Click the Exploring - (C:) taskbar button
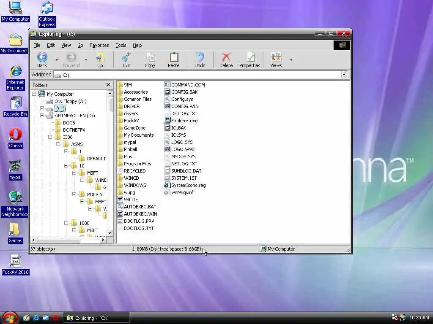The height and width of the screenshot is (324, 433). (96, 318)
